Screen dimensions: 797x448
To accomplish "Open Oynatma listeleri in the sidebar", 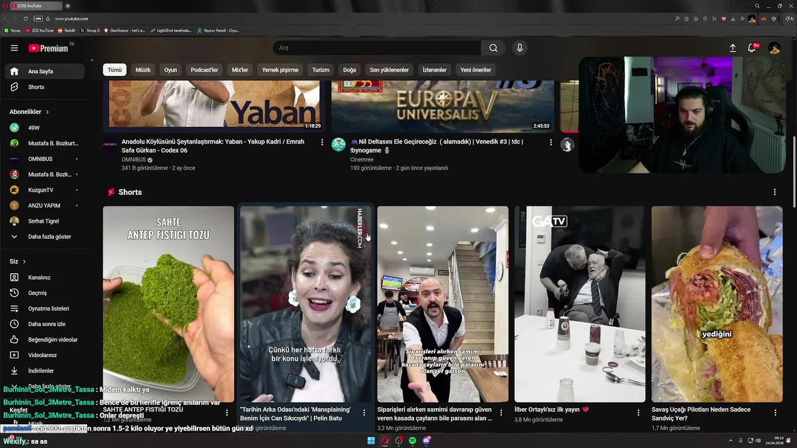I will point(45,309).
